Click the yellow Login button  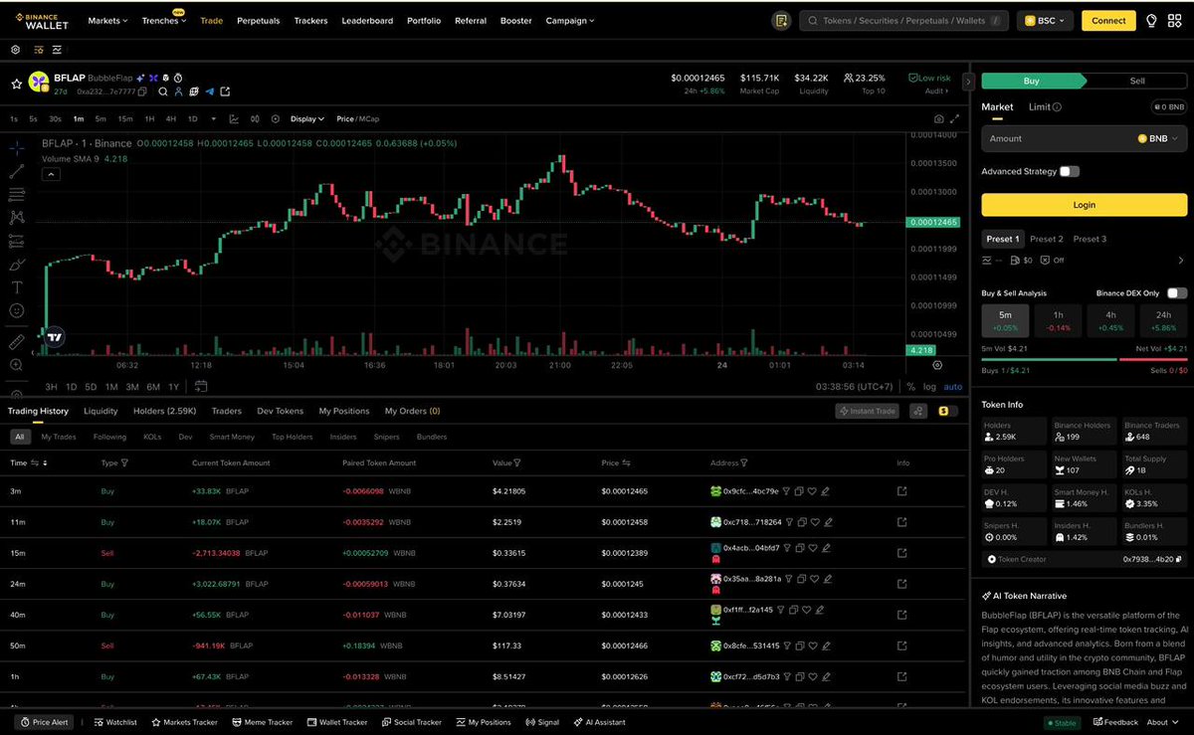coord(1085,205)
